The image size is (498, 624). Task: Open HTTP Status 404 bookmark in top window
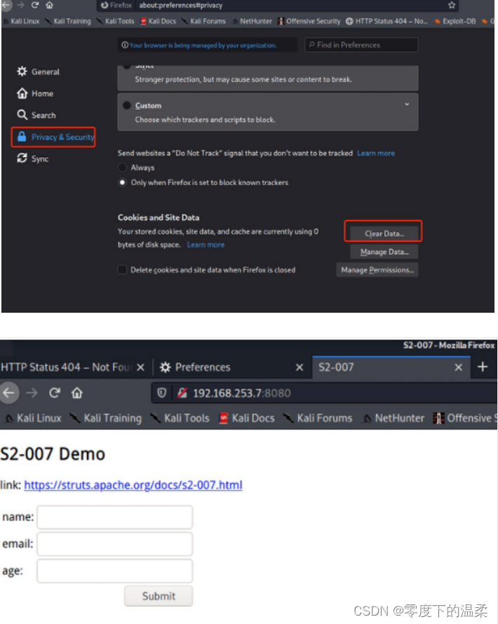[386, 21]
